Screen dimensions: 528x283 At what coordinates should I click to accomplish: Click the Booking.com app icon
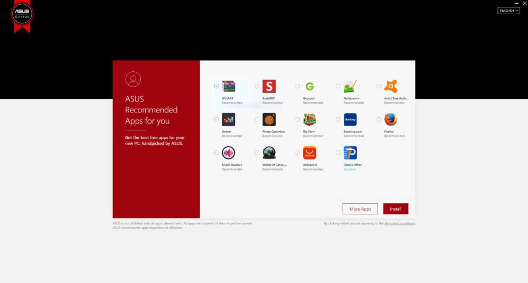(x=350, y=119)
